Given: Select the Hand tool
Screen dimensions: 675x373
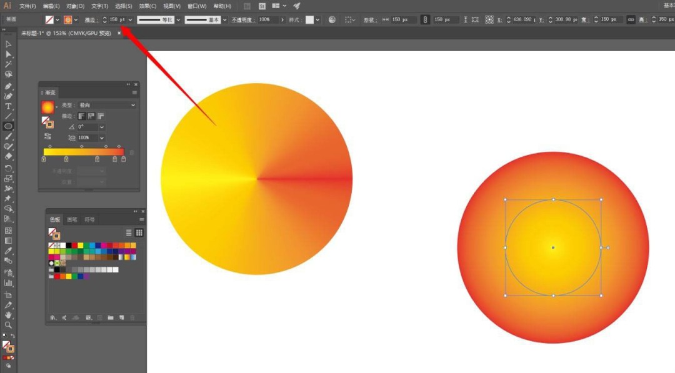Looking at the screenshot, I should point(9,316).
